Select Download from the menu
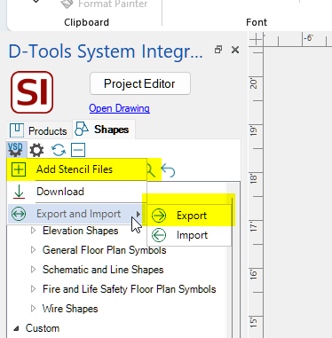Screen dimensions: 332x338 tap(76, 192)
